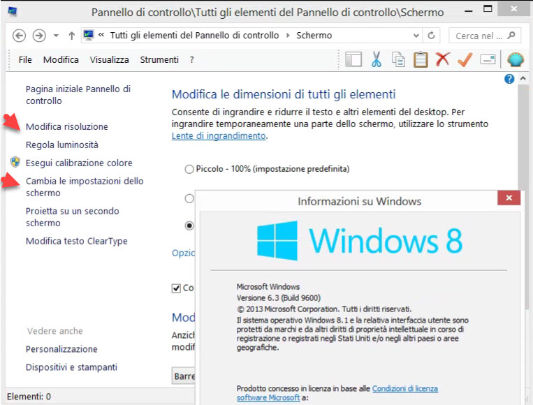Click the scrollbar up arrow
533x405 pixels.
(x=523, y=78)
